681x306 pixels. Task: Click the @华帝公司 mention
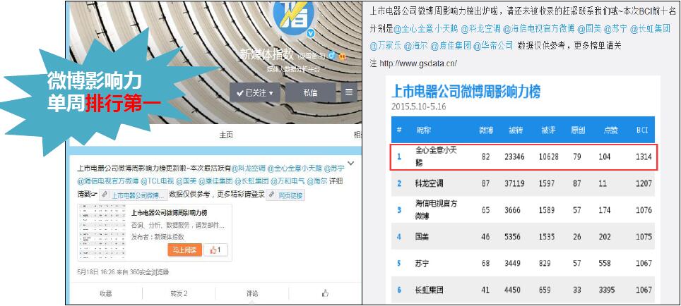493,46
